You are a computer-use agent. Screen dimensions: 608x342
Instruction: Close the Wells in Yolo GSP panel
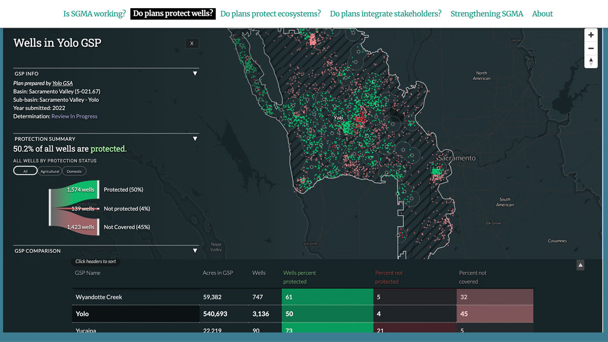[x=192, y=44]
